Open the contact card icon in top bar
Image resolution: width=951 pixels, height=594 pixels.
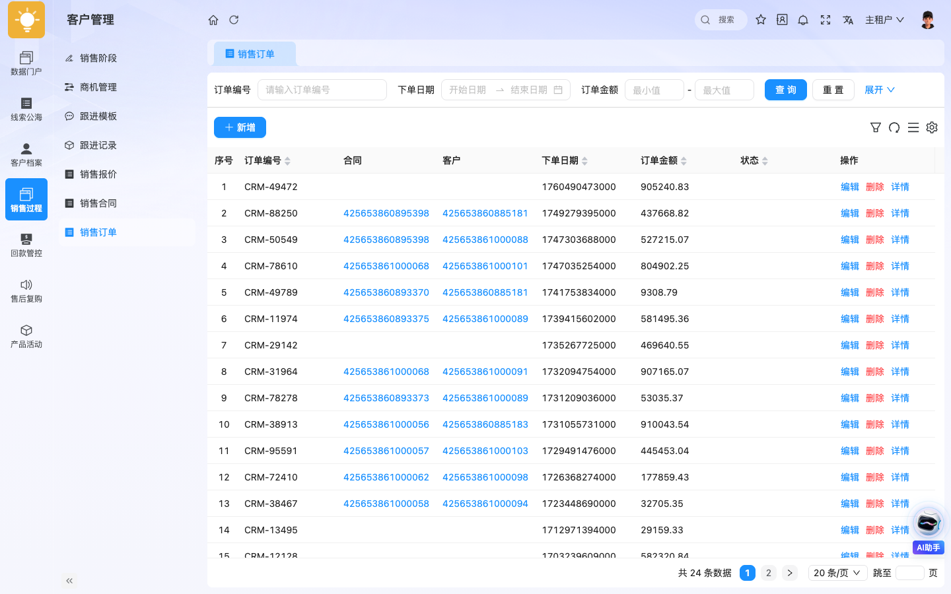coord(782,20)
